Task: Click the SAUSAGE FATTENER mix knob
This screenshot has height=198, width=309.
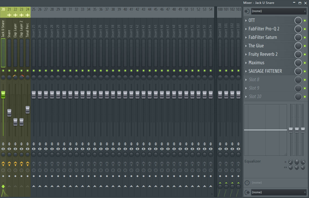Action: point(298,71)
